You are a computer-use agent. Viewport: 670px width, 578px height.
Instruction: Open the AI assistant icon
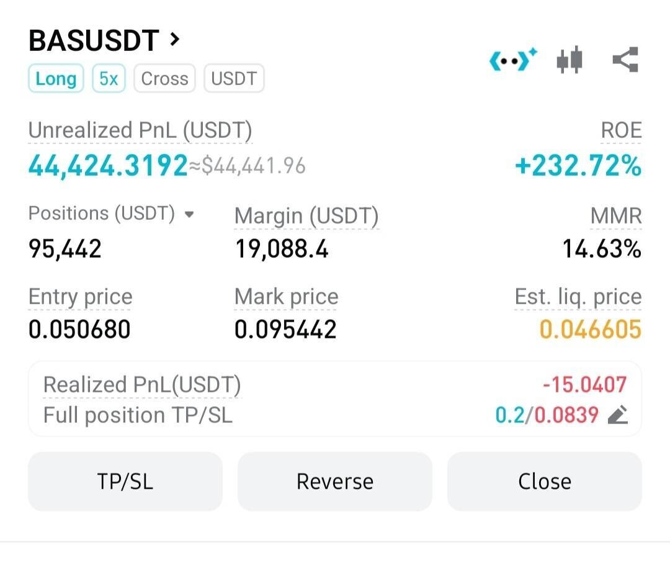click(513, 60)
